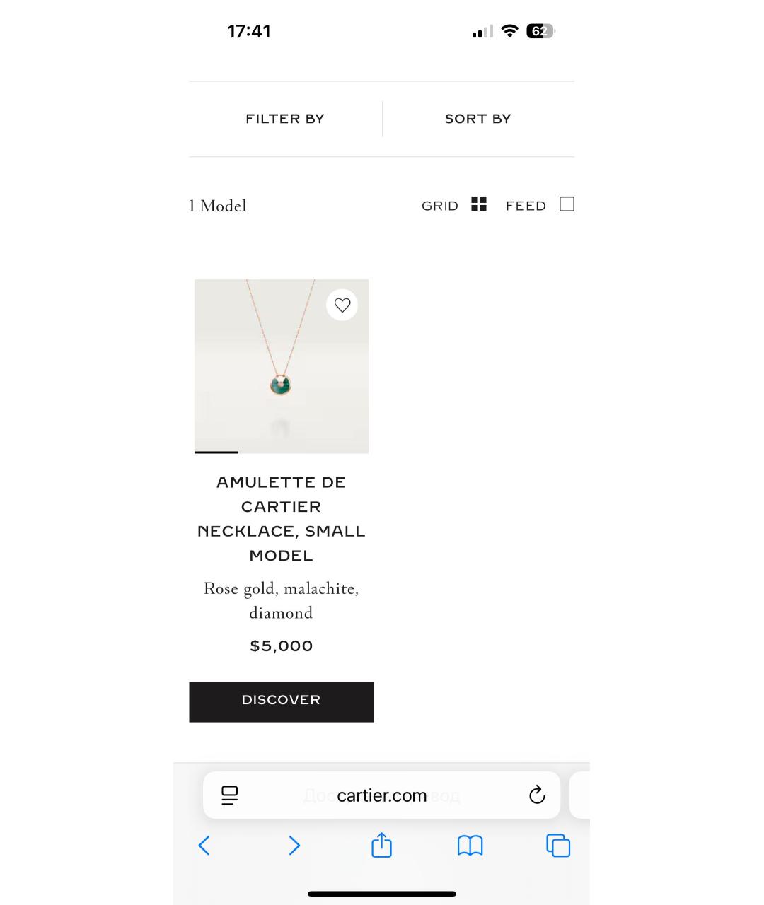
Task: Switch to feed view square icon
Action: pyautogui.click(x=567, y=204)
